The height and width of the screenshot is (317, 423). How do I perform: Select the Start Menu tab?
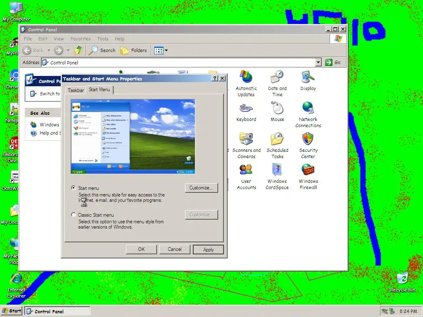pyautogui.click(x=100, y=90)
